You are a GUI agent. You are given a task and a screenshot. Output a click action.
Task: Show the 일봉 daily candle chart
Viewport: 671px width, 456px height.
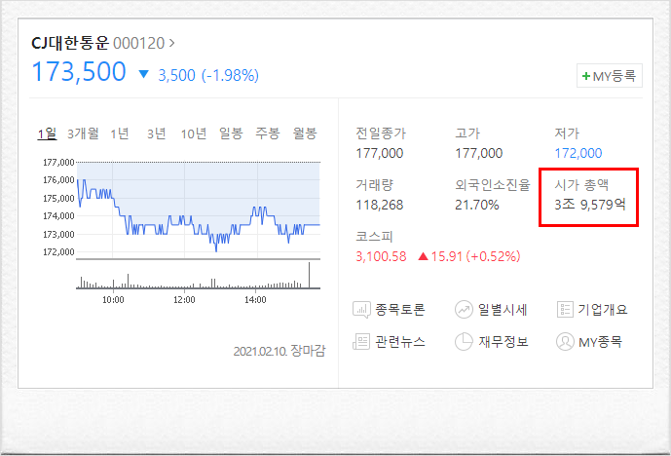pyautogui.click(x=231, y=133)
